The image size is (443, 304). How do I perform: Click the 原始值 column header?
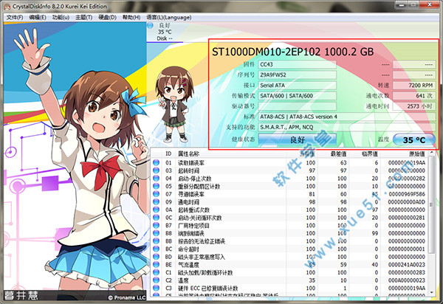point(417,153)
